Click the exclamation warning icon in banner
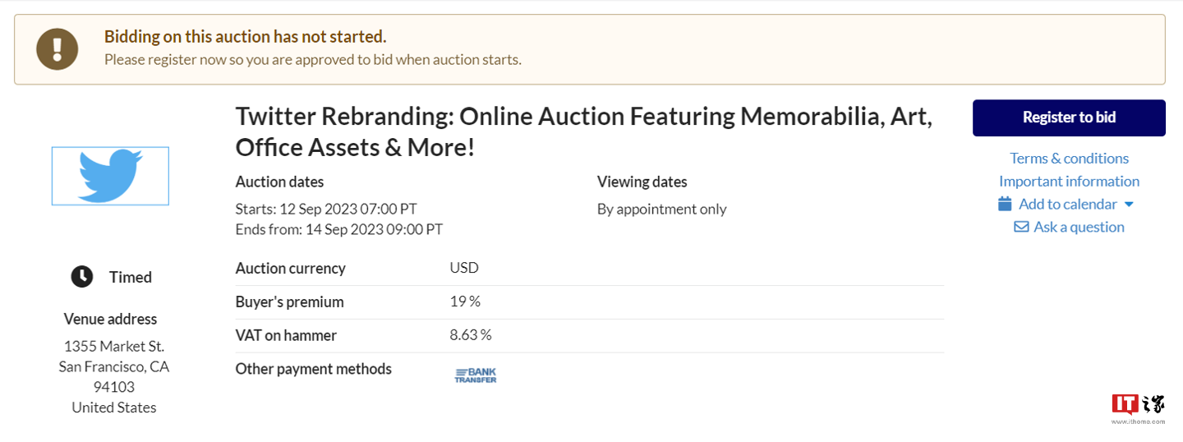Viewport: 1183px width, 442px height. pyautogui.click(x=58, y=49)
